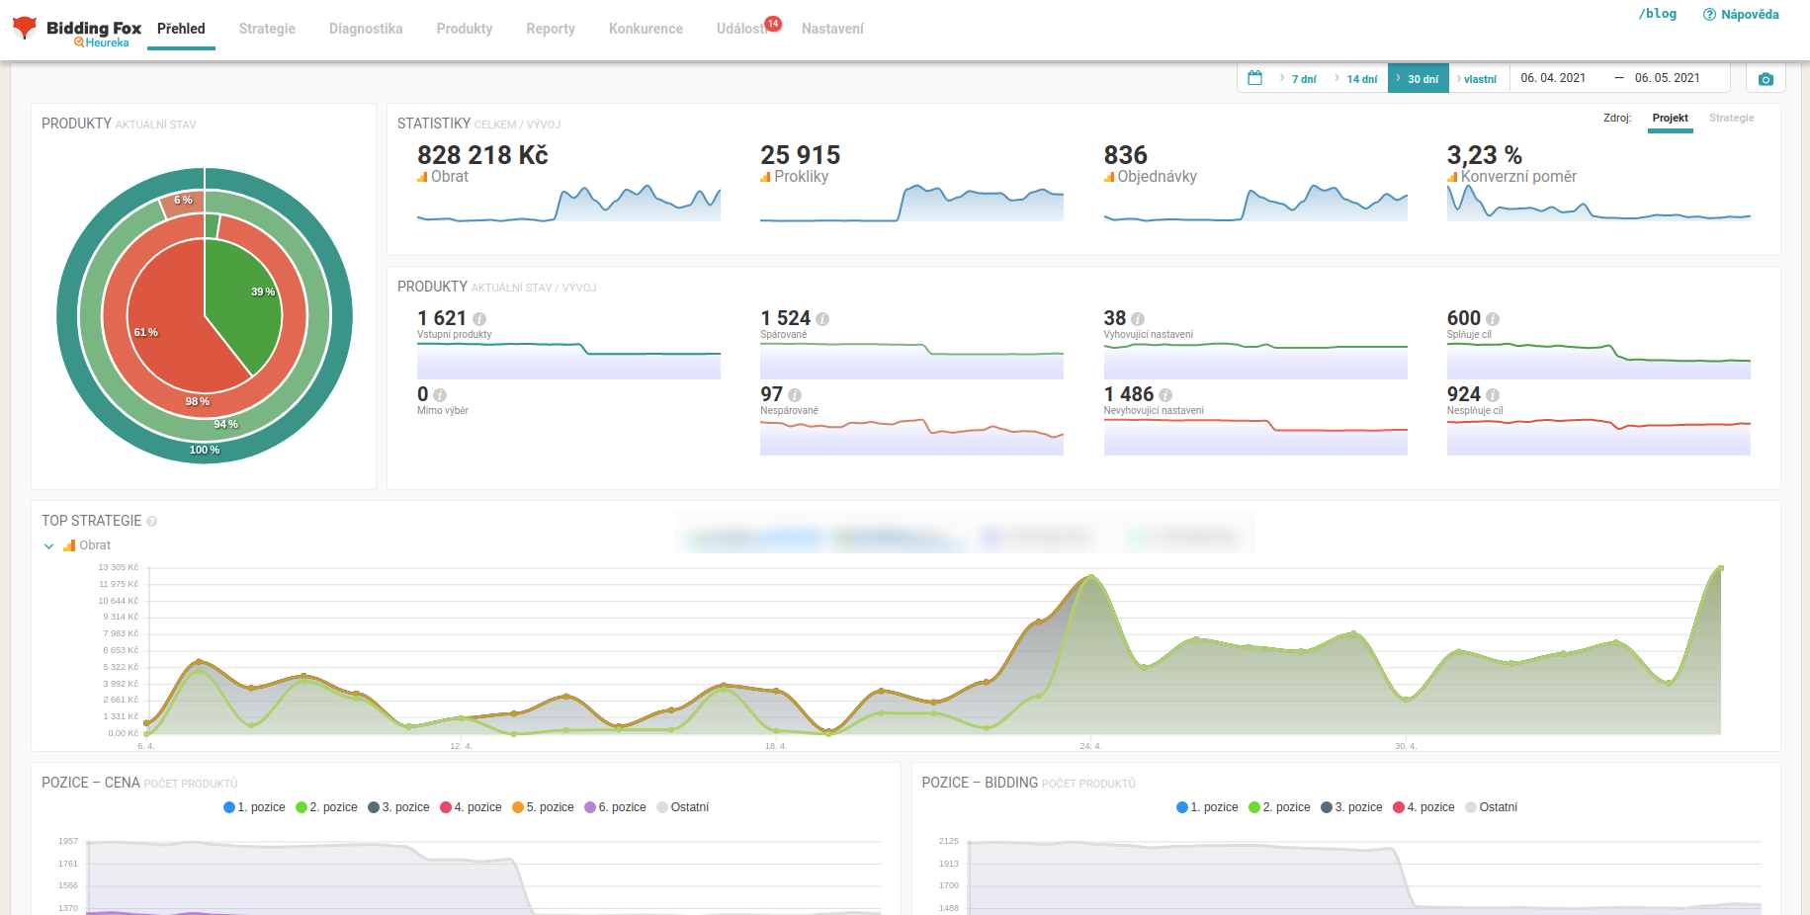
Task: Toggle 1. pozice in Pozice – Bidding legend
Action: point(1208,807)
